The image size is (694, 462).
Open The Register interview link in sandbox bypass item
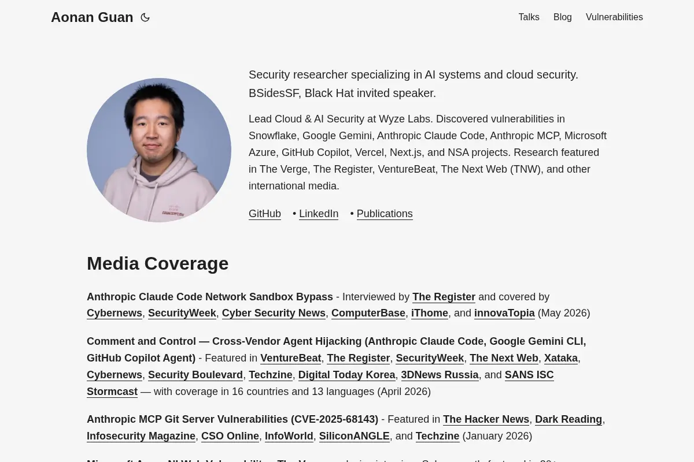pos(444,297)
